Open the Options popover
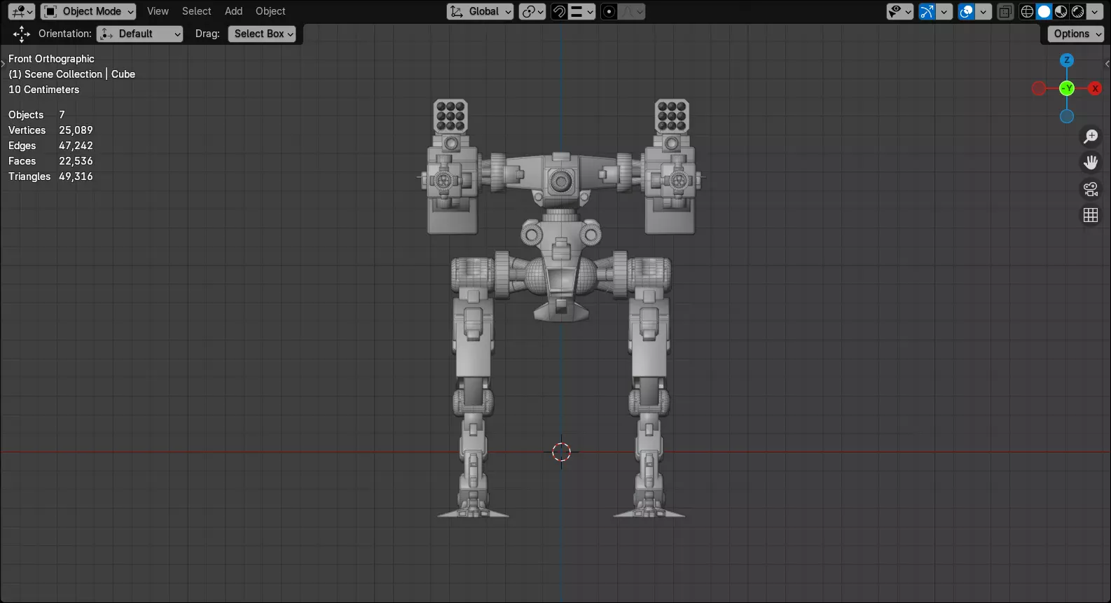The image size is (1111, 603). [1076, 34]
